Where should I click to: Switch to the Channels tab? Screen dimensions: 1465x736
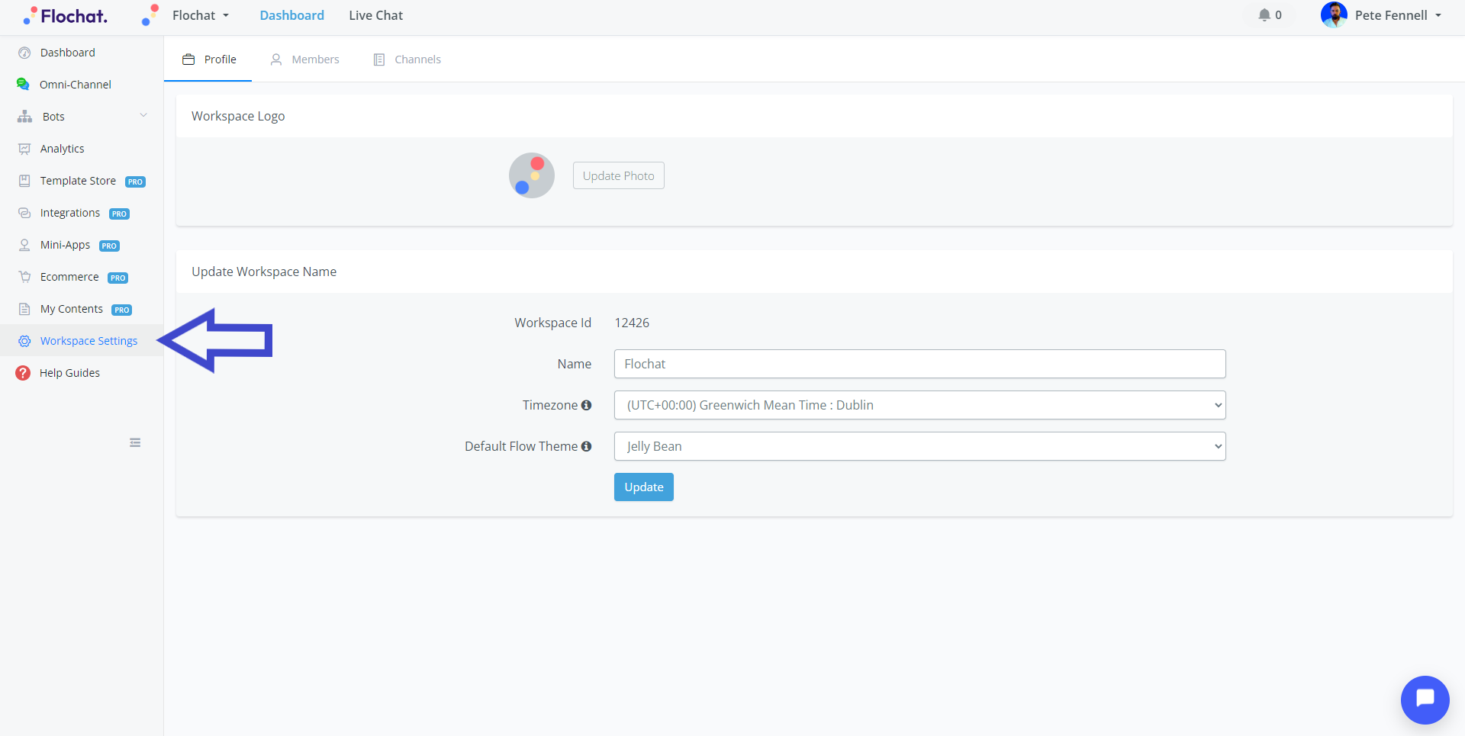pyautogui.click(x=407, y=59)
